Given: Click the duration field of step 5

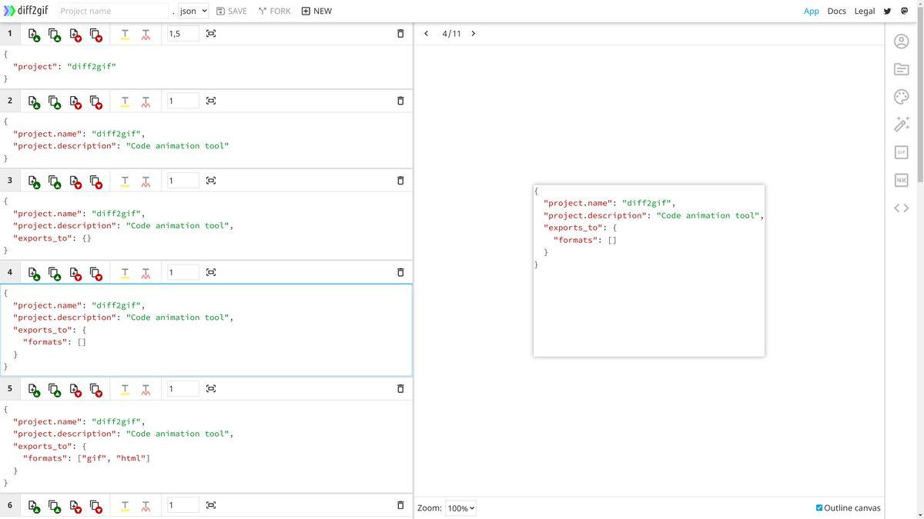Looking at the screenshot, I should click(182, 388).
